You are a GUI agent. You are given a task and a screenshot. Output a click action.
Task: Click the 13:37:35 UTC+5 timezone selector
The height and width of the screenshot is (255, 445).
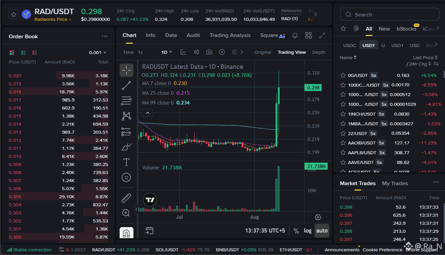coord(265,231)
